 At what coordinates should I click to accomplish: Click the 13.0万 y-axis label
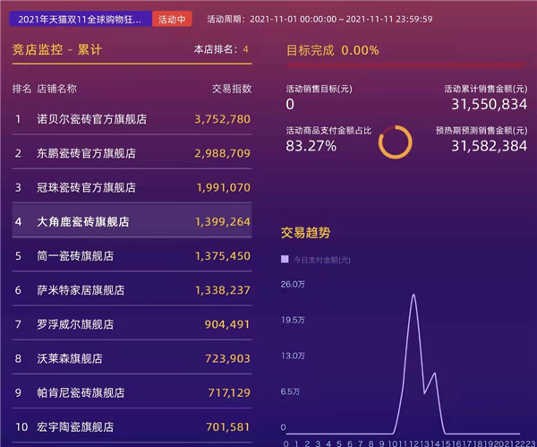click(293, 356)
